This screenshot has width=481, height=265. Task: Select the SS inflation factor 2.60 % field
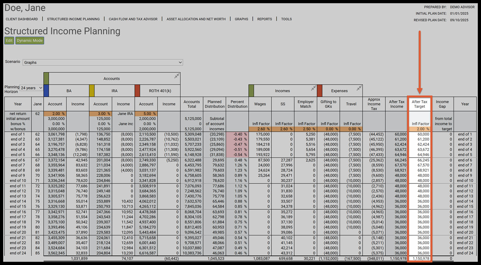(x=283, y=129)
